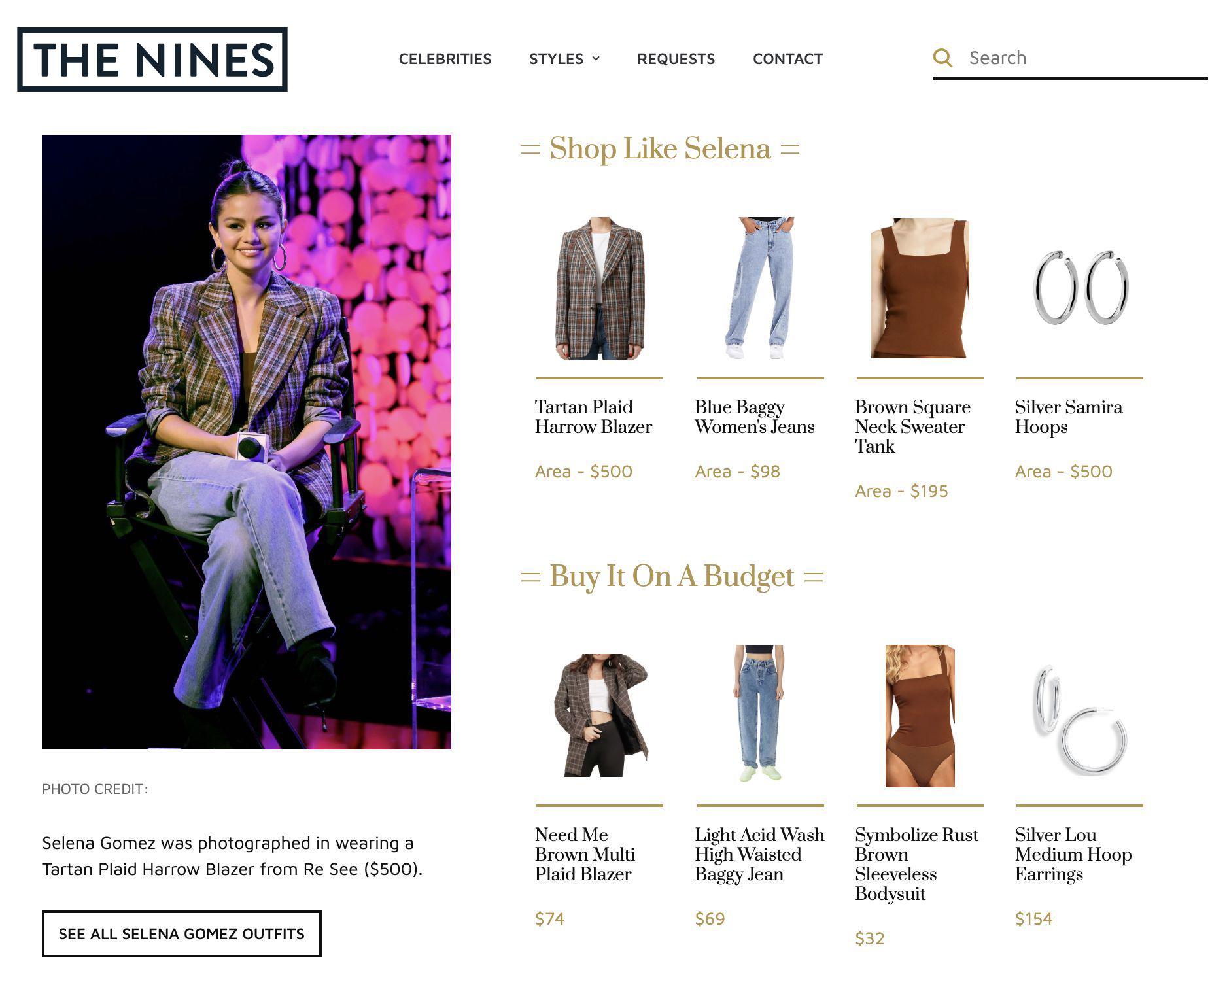This screenshot has width=1227, height=981.
Task: Open the Need Me Brown Multi Plaid Blazer photo
Action: tap(600, 715)
